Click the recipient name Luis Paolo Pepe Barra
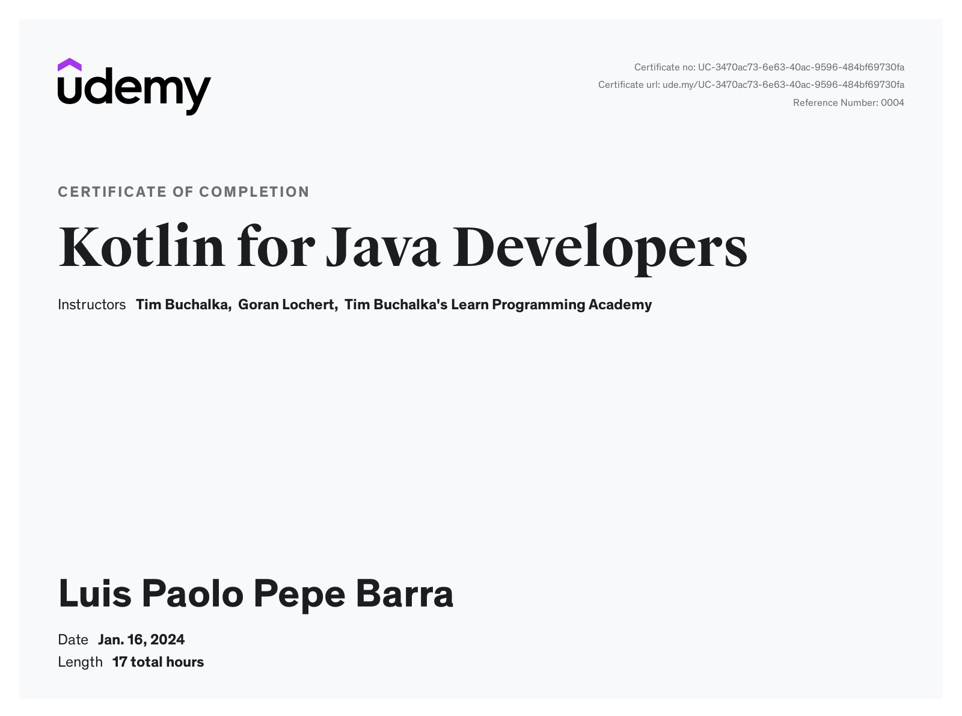This screenshot has width=962, height=716. [256, 594]
